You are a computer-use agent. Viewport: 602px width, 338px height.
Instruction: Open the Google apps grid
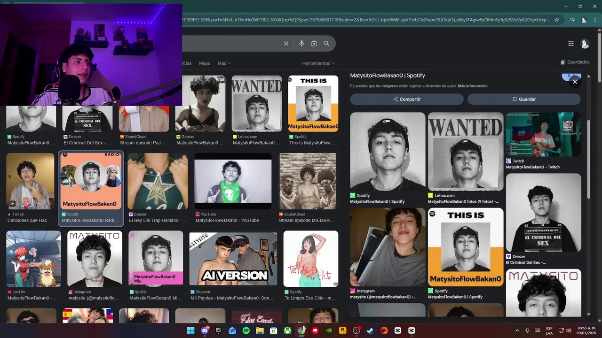571,44
